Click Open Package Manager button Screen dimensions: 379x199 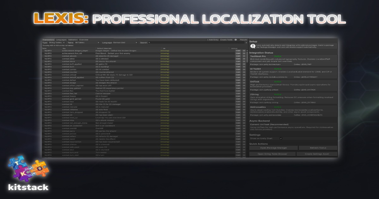(274, 148)
